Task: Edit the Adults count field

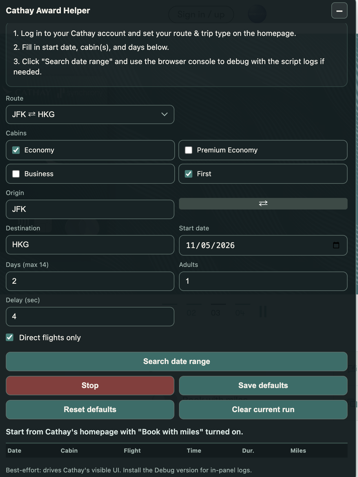Action: (263, 281)
